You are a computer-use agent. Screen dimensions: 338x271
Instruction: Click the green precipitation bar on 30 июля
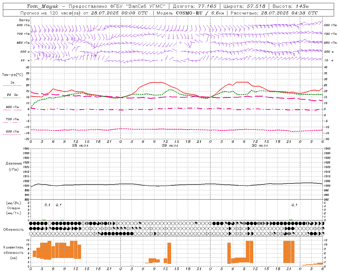pos(291,220)
